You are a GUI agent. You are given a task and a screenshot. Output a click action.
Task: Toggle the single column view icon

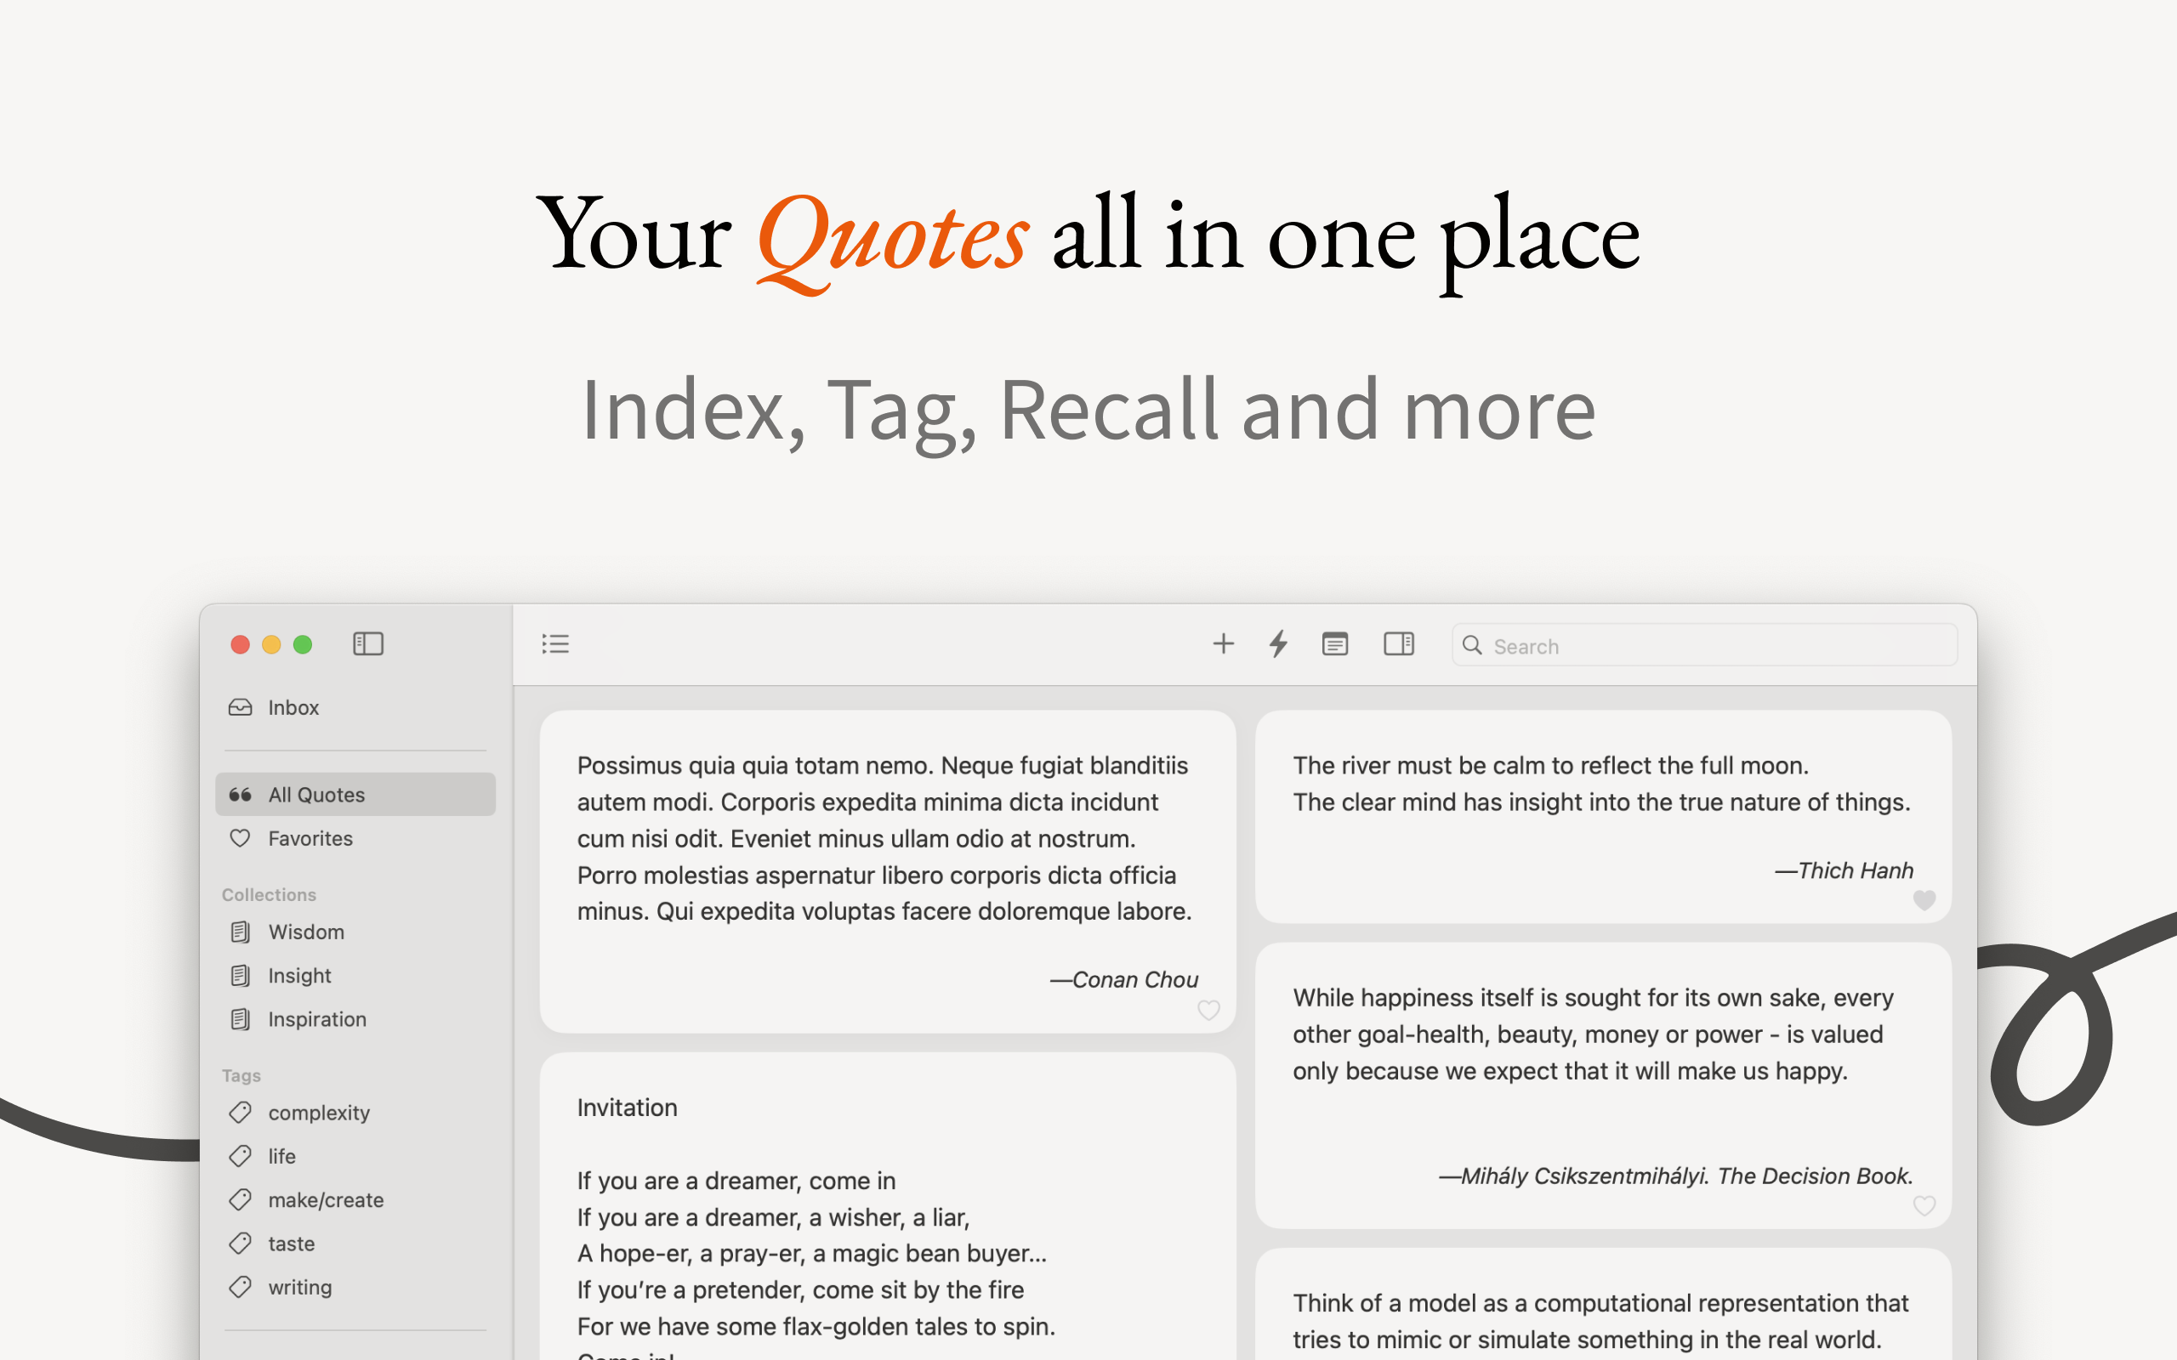(x=1335, y=645)
